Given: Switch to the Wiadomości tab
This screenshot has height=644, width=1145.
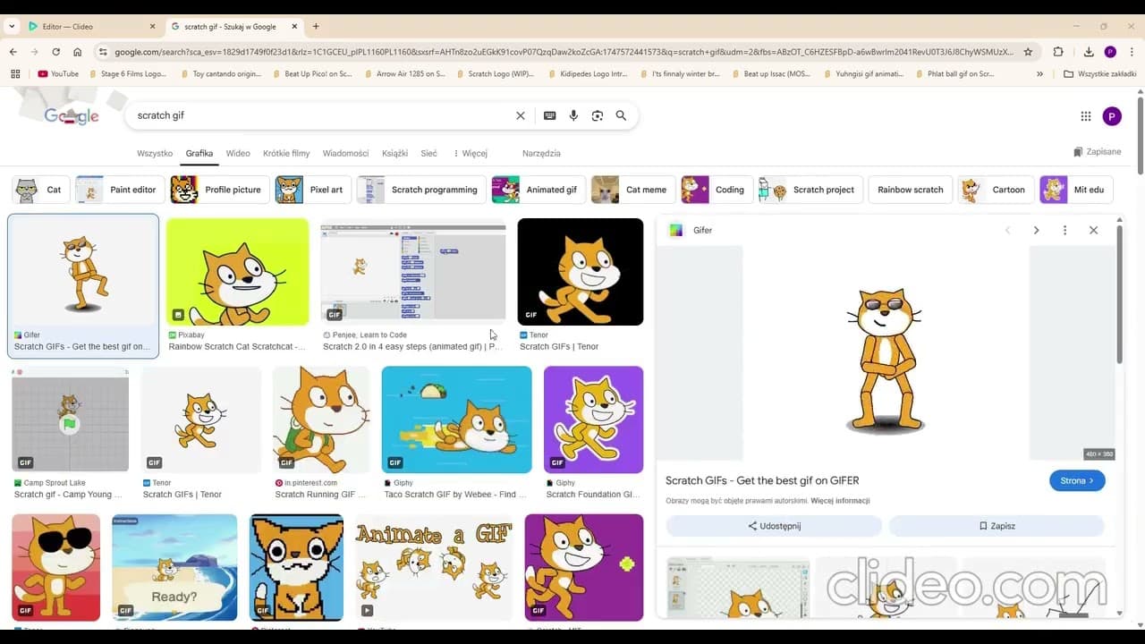Looking at the screenshot, I should tap(346, 153).
